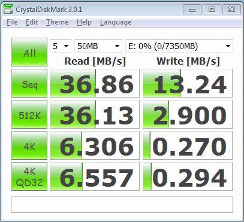This screenshot has width=244, height=222.
Task: Select the Seq read result 36.86
Action: 95,83
